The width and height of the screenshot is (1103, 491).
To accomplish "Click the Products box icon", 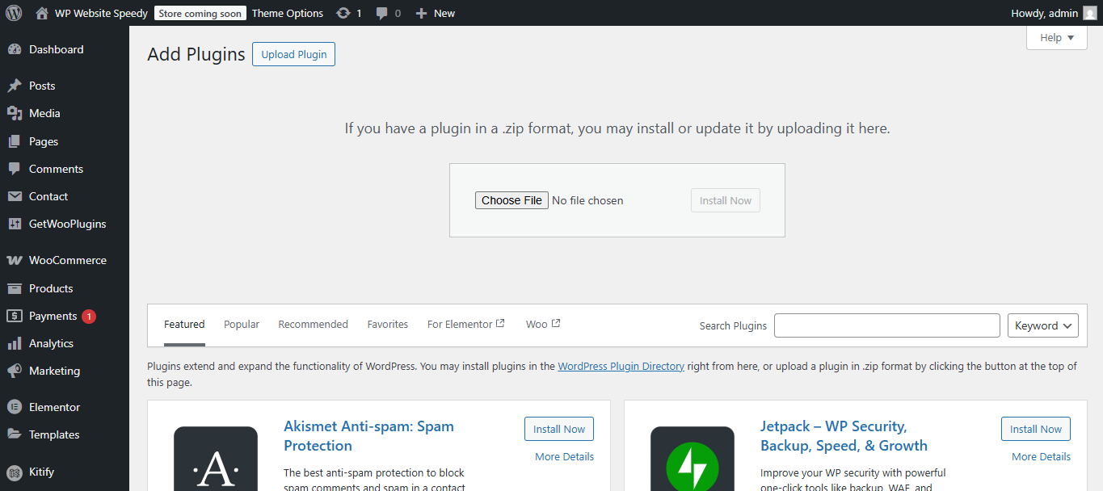I will pos(15,288).
